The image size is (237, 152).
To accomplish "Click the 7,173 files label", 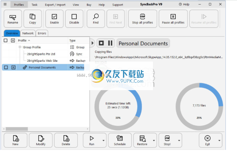I will coord(199,105).
